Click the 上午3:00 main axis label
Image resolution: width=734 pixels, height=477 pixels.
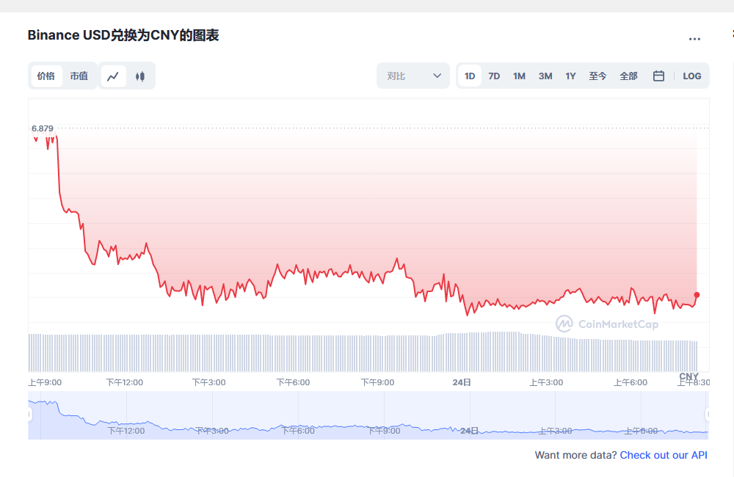546,382
